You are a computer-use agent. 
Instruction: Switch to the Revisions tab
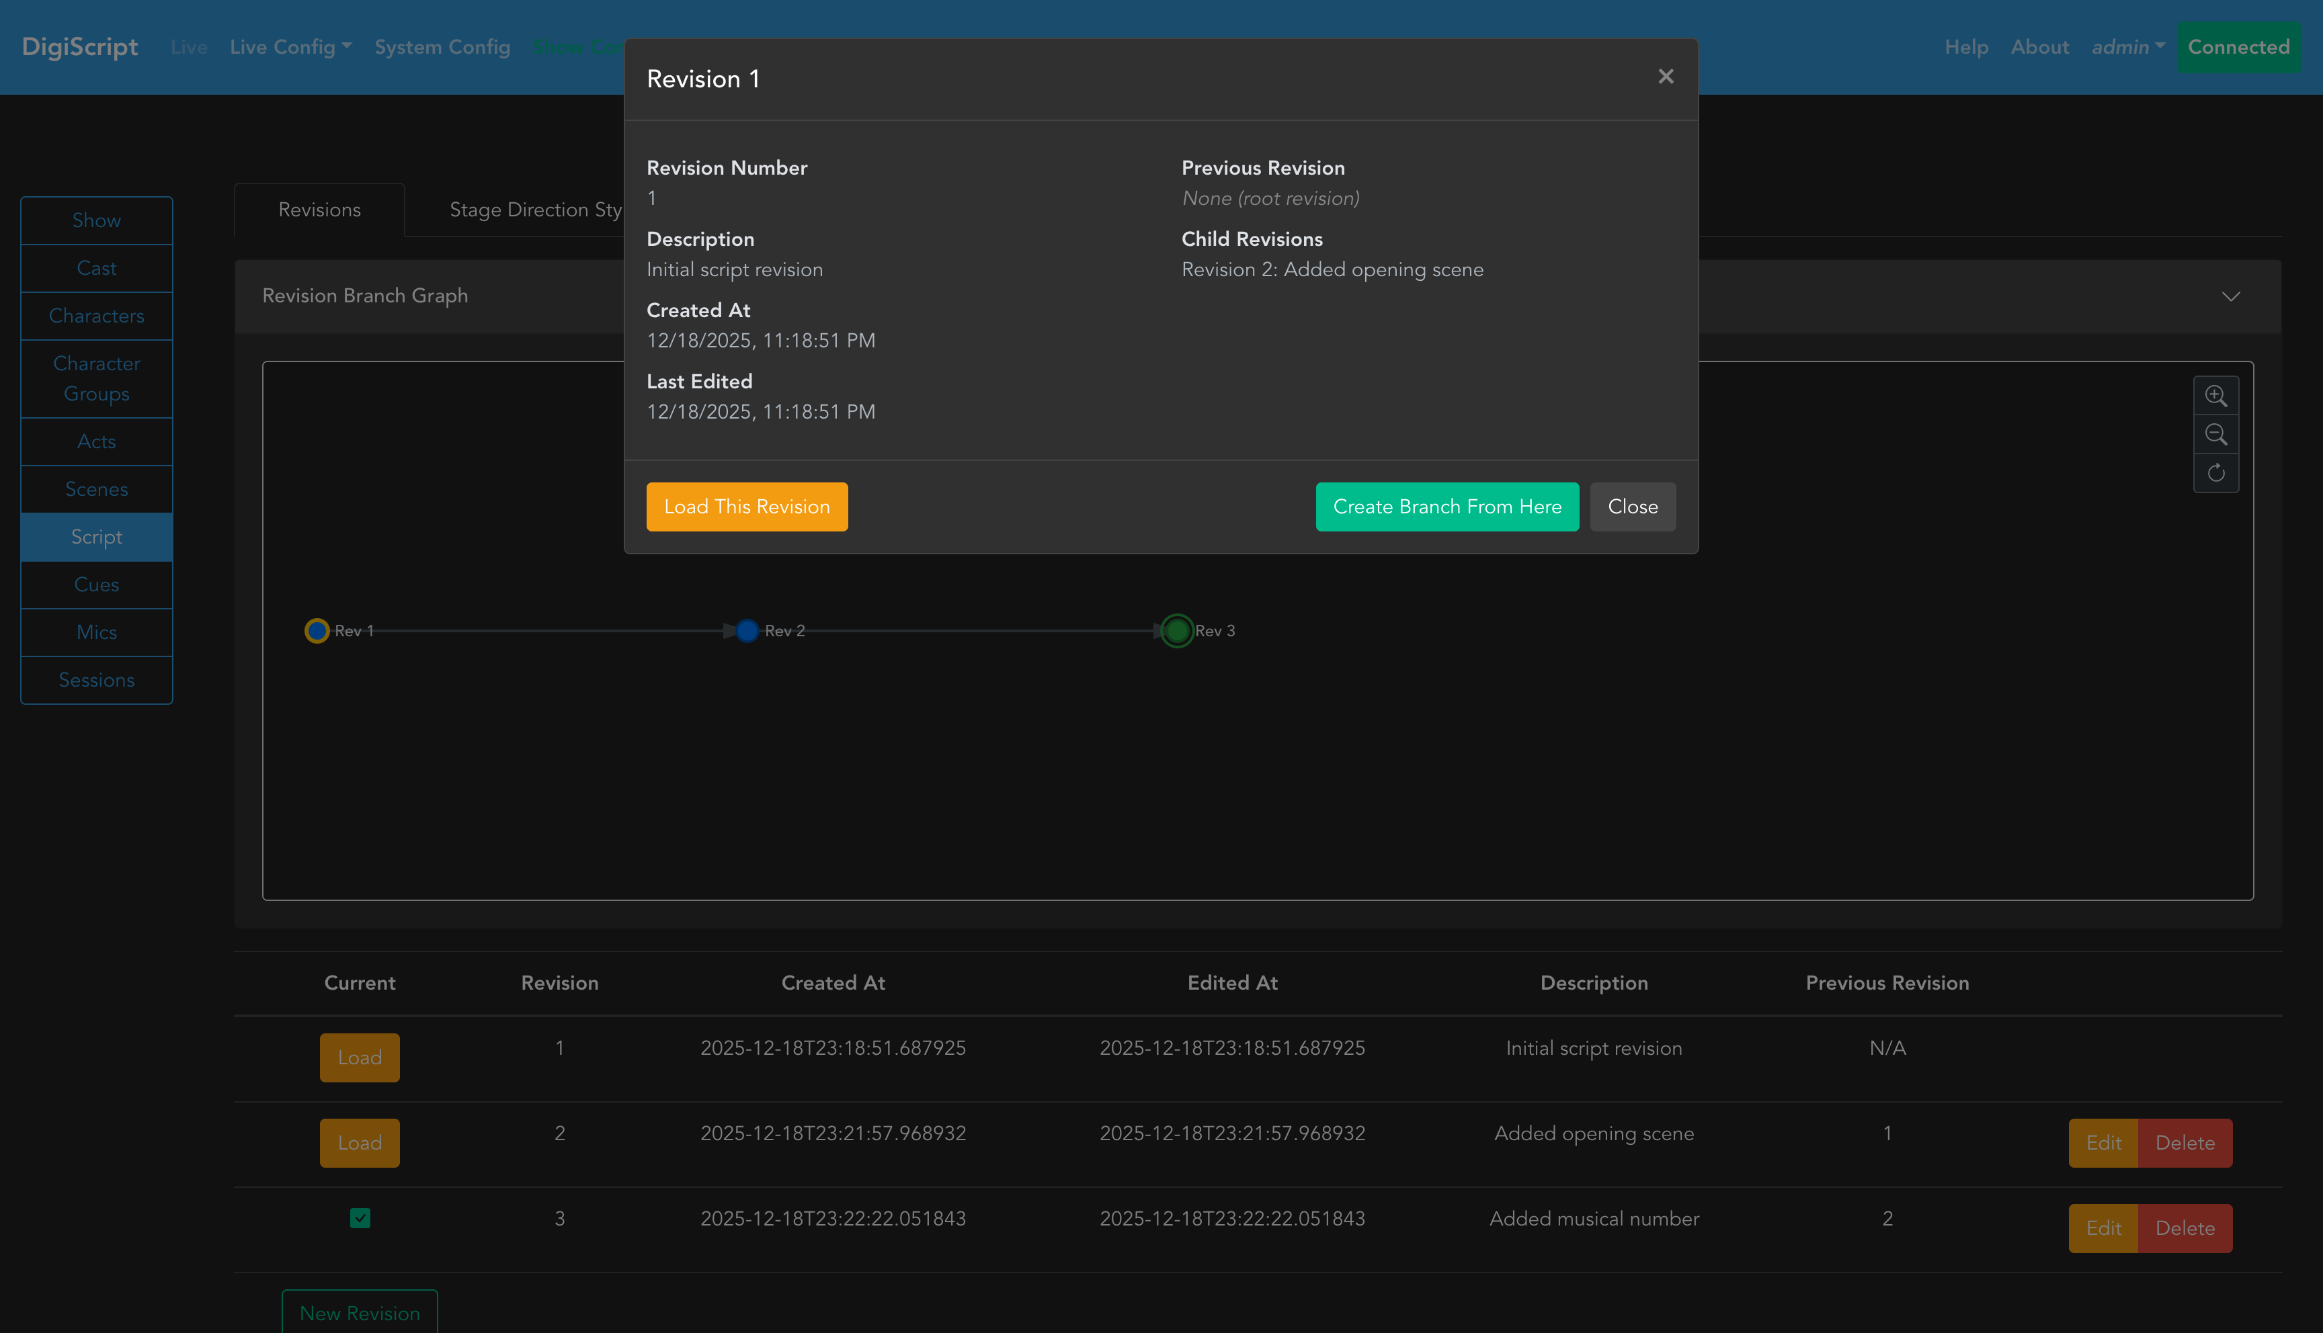(319, 210)
